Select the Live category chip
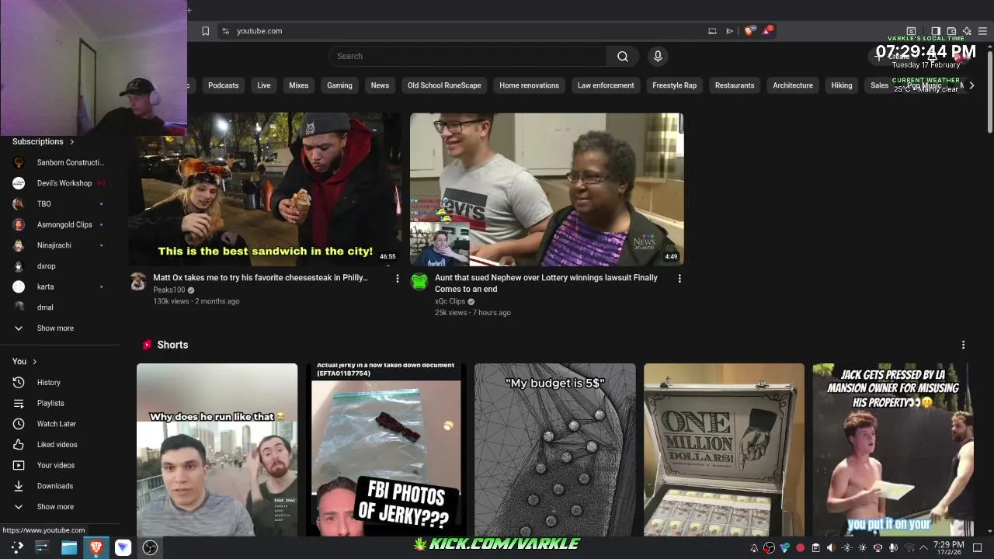The image size is (994, 559). [264, 85]
